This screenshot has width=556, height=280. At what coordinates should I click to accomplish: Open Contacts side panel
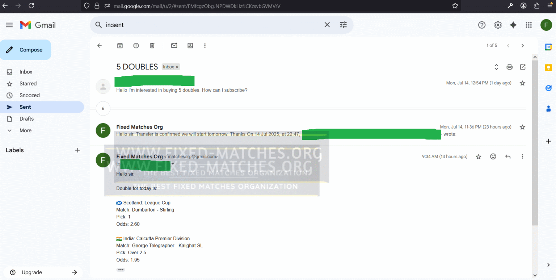548,108
